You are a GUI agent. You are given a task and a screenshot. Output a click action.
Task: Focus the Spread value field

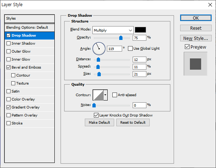pos(140,67)
